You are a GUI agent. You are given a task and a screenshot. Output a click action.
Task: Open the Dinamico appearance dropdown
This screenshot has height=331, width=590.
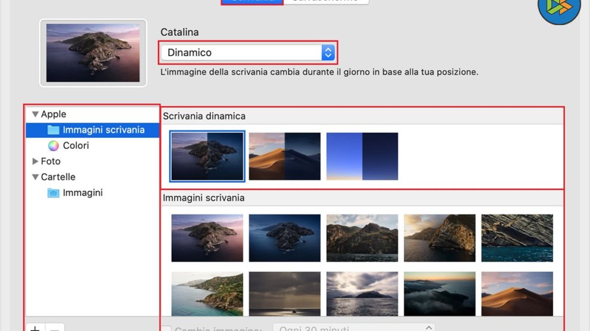click(x=247, y=52)
